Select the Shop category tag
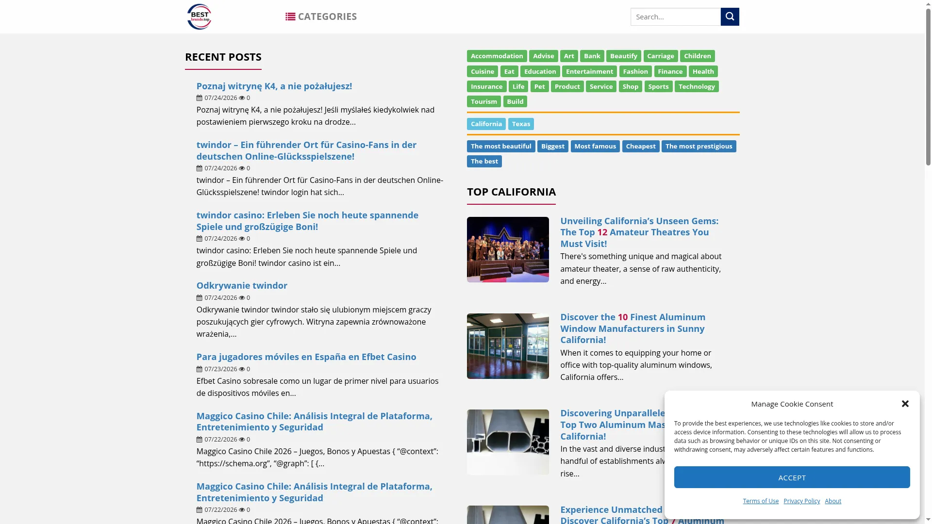Image resolution: width=932 pixels, height=524 pixels. click(630, 86)
